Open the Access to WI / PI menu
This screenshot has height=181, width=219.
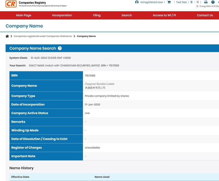point(165,15)
